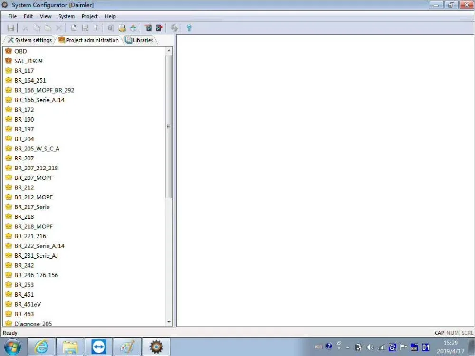
Task: Open the Help menu
Action: tap(110, 16)
